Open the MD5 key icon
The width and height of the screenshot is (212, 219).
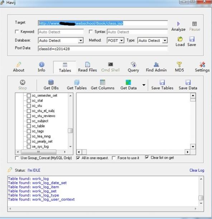179,65
